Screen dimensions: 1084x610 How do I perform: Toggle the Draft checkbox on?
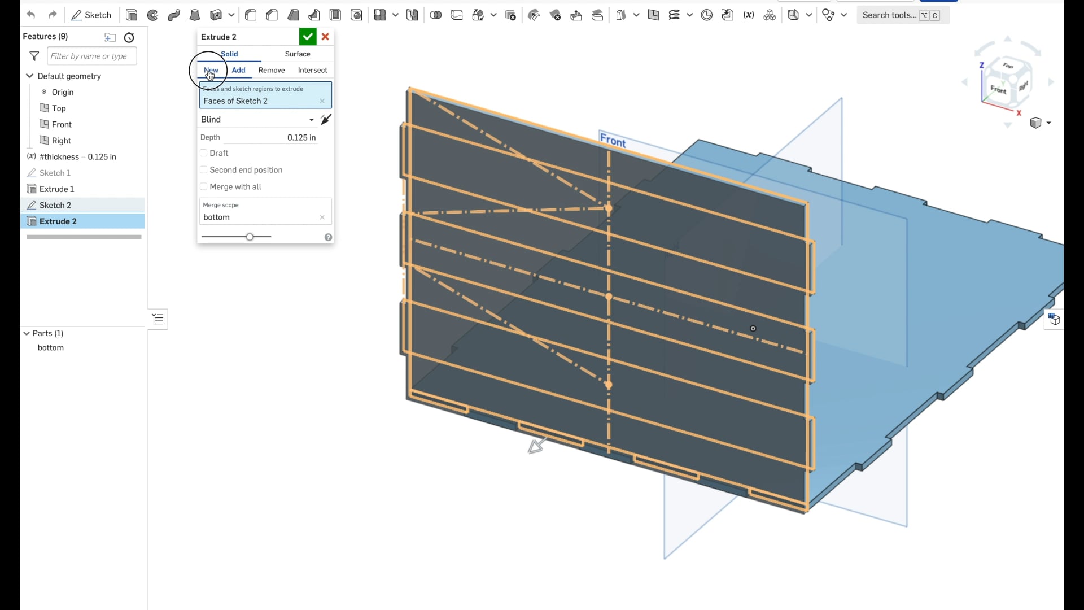[203, 152]
